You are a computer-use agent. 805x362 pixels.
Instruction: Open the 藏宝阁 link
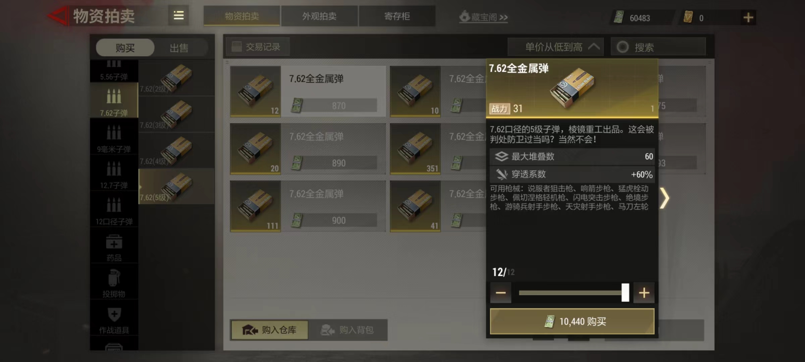pos(483,17)
